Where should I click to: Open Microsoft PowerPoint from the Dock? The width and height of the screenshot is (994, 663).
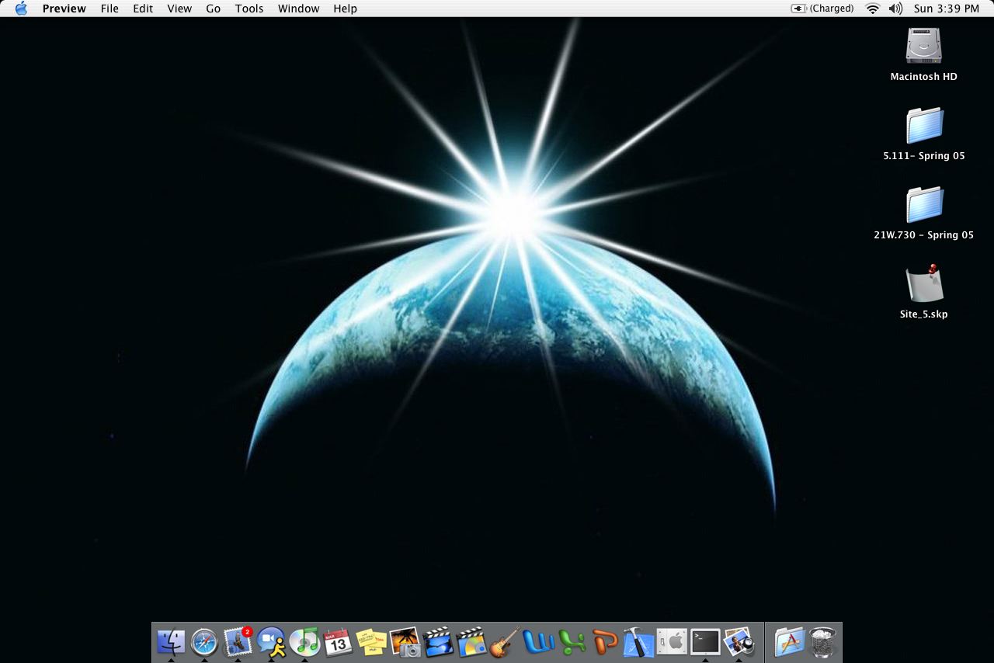pyautogui.click(x=605, y=642)
